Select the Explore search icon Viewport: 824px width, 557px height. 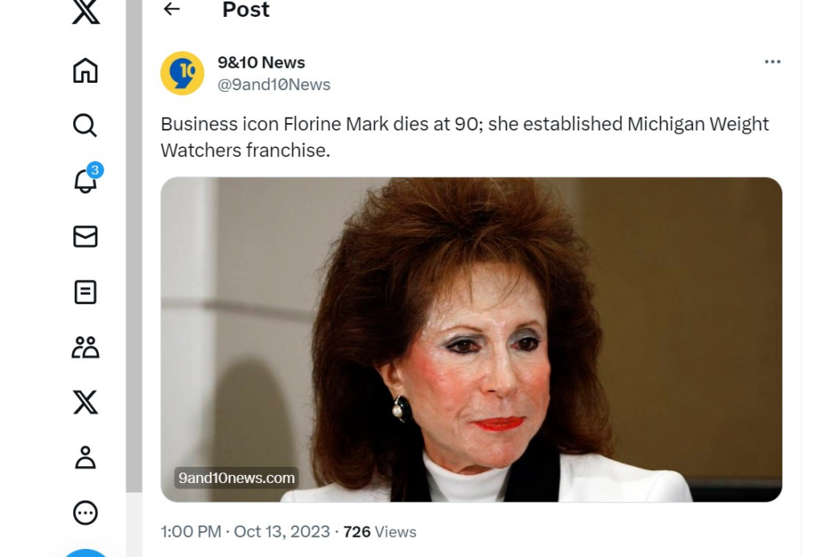tap(84, 126)
